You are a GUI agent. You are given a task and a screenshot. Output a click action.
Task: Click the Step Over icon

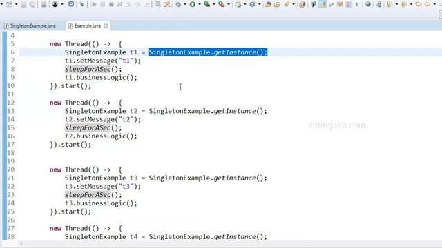point(138,4)
